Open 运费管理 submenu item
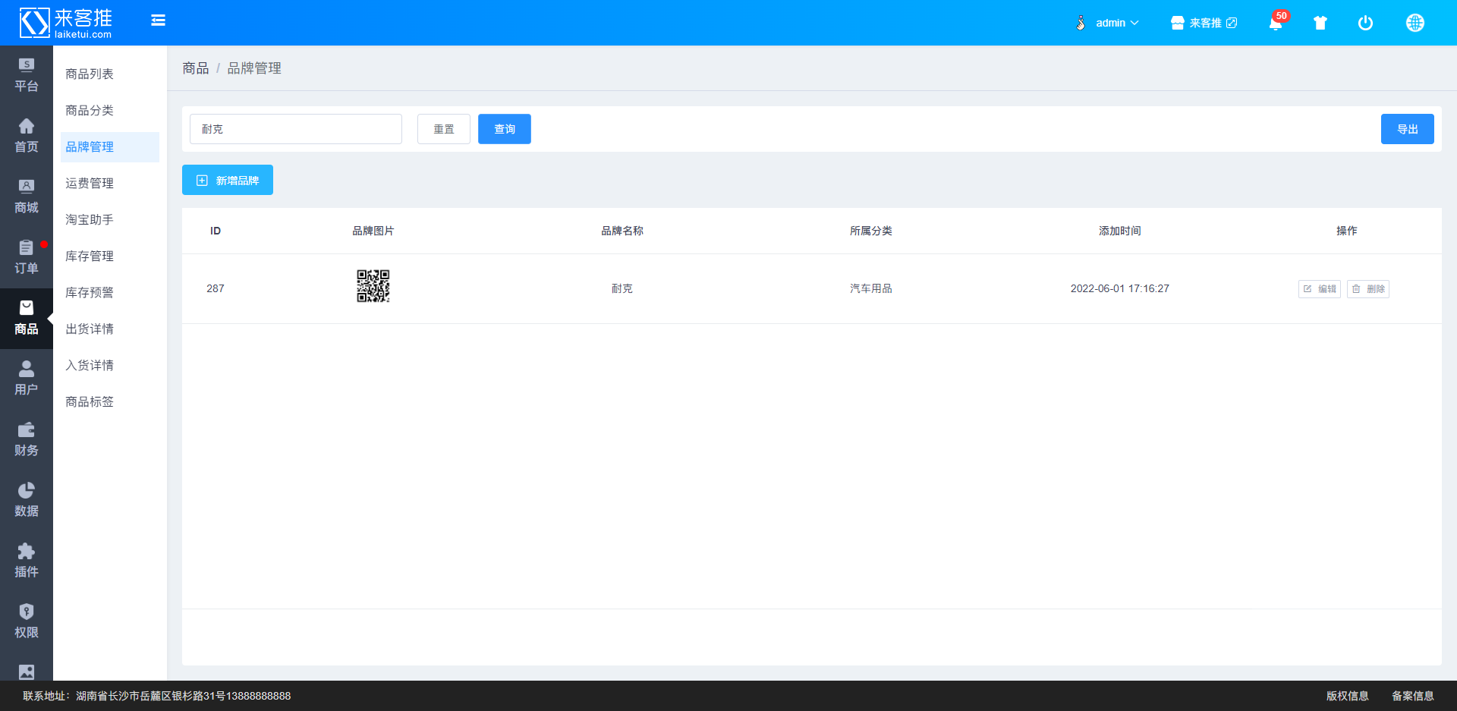 [x=90, y=183]
